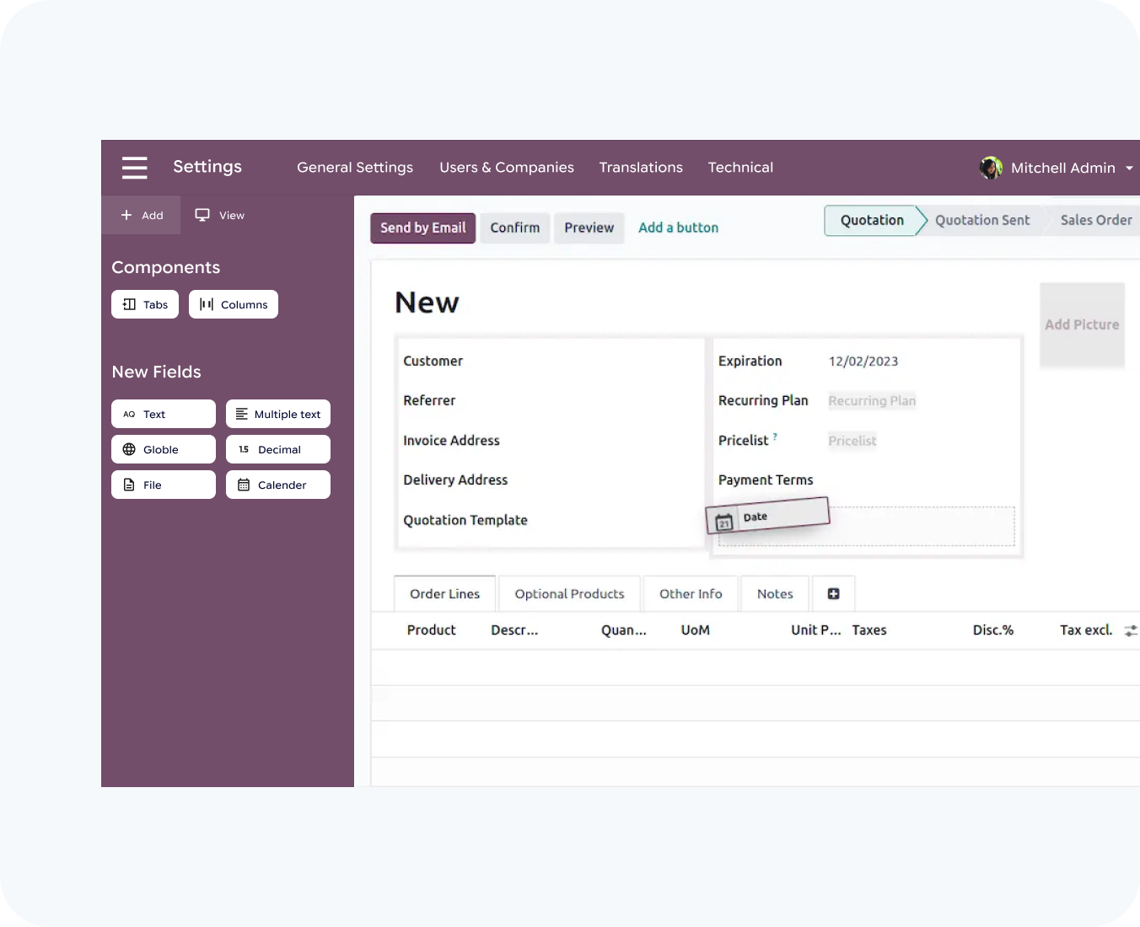Click the Settings app title
Viewport: 1140px width, 927px height.
tap(207, 166)
